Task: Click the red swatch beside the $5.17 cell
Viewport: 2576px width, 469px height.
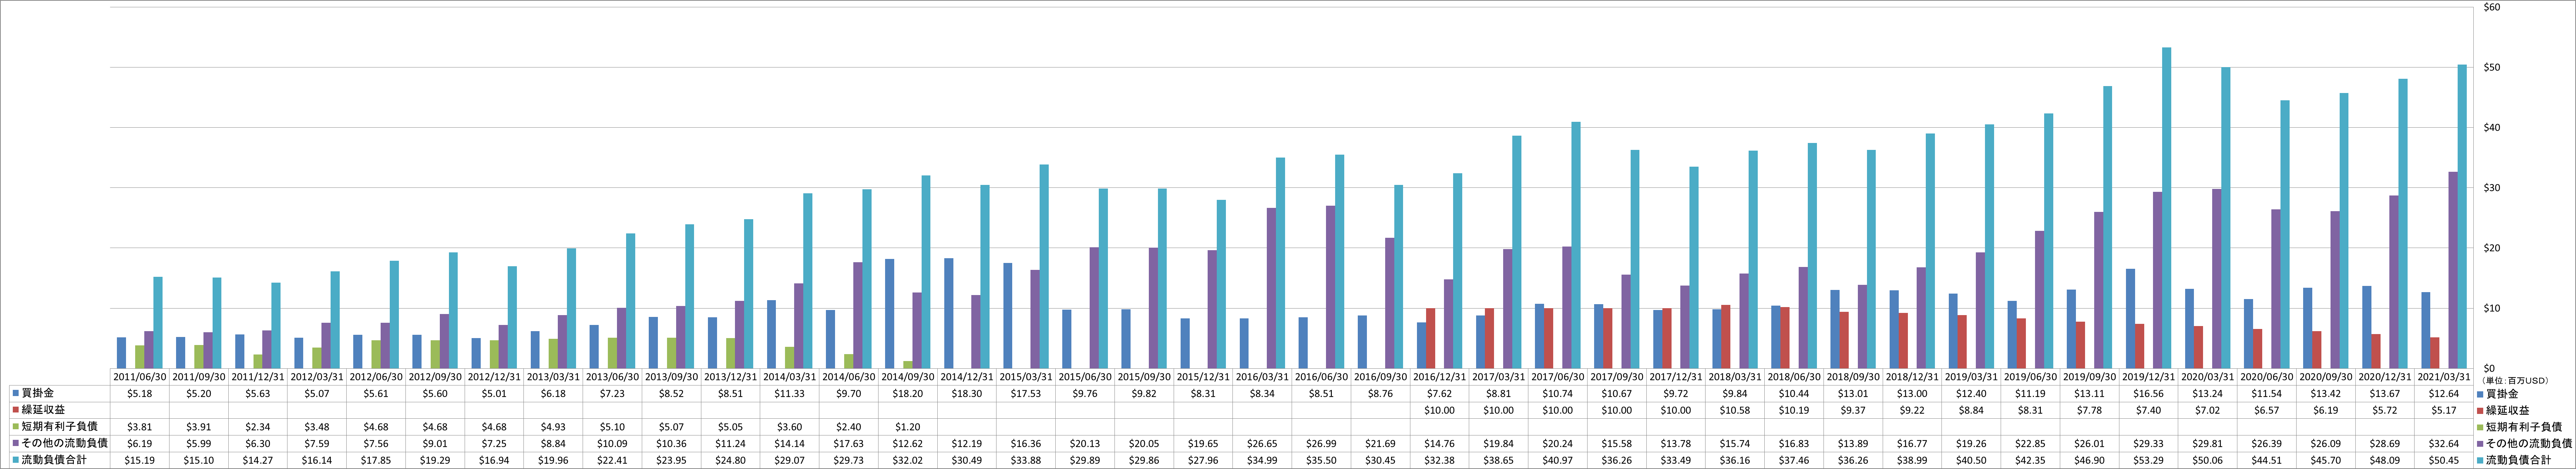Action: click(2480, 410)
